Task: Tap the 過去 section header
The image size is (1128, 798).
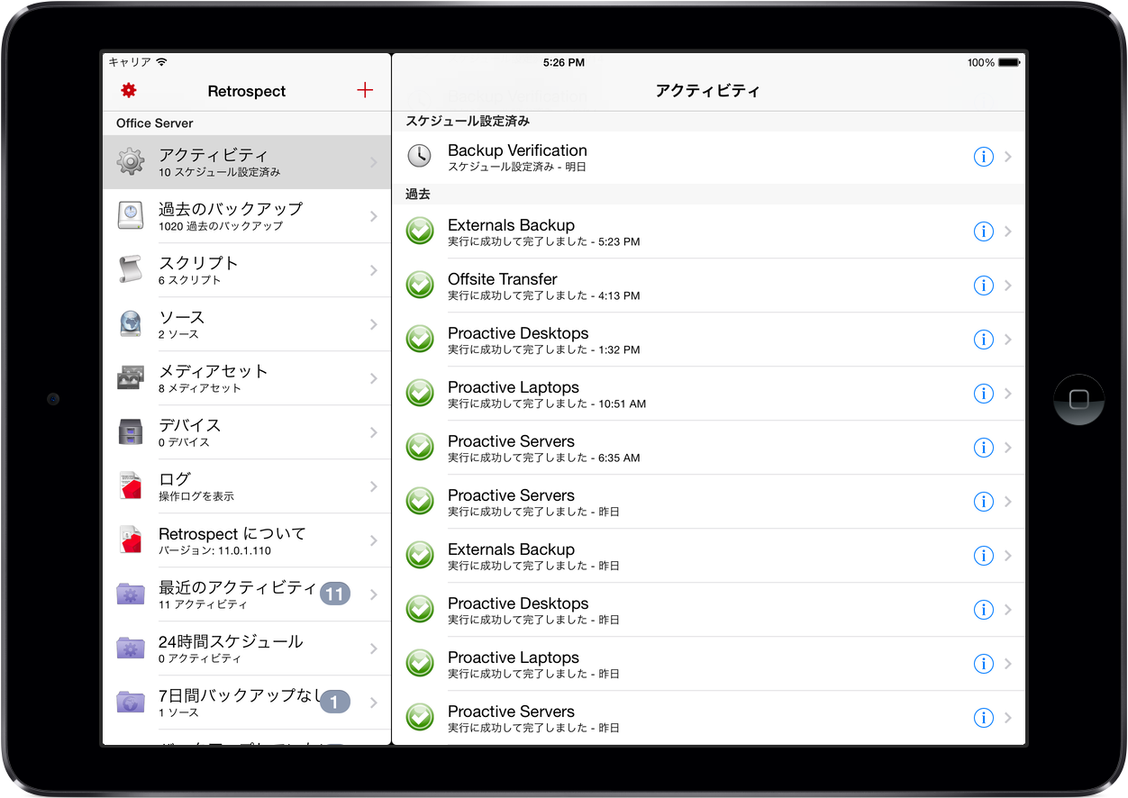Action: pyautogui.click(x=709, y=195)
